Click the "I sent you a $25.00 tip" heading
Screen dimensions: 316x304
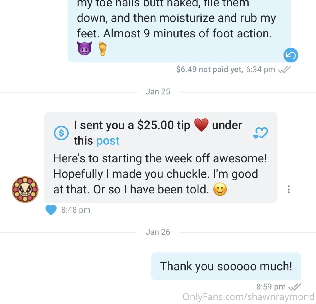[132, 125]
